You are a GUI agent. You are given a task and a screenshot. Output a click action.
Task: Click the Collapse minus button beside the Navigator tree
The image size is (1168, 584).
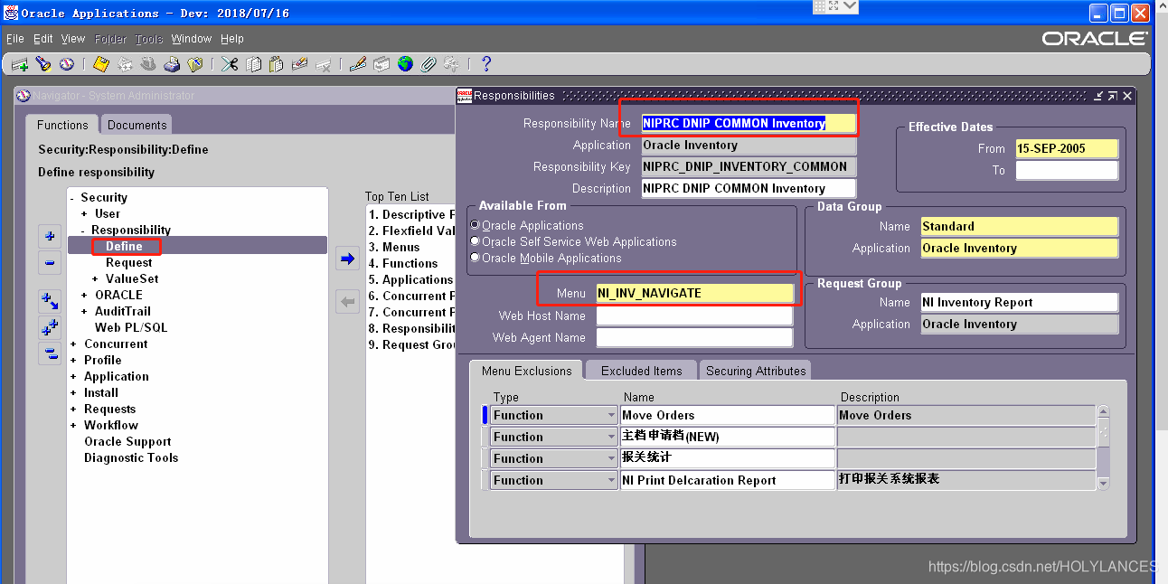click(x=50, y=264)
